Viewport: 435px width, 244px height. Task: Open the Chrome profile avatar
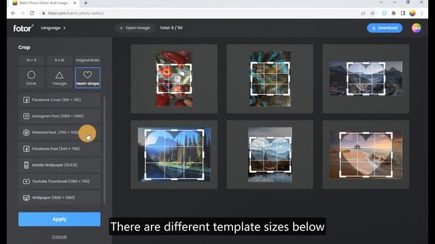coord(413,13)
